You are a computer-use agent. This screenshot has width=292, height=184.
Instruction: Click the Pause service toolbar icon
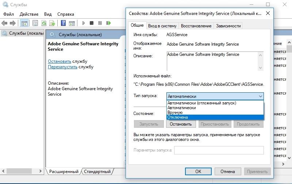(100, 23)
